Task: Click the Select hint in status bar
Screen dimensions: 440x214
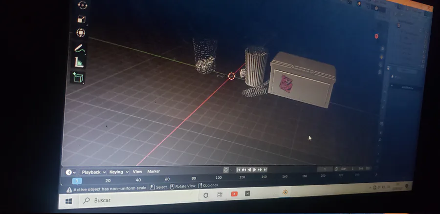Action: point(159,187)
